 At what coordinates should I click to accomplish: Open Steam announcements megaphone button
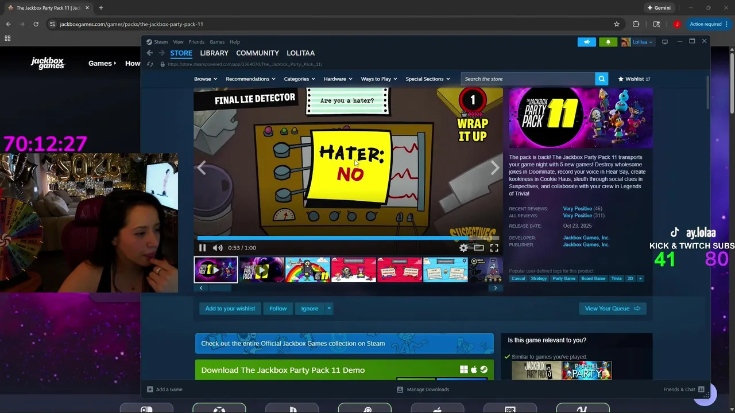(x=586, y=42)
